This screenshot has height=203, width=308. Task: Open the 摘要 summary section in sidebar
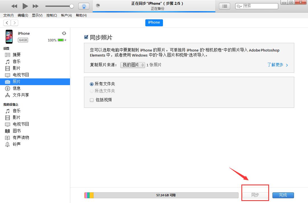click(x=16, y=54)
